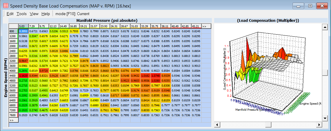Select the 5.03 manifold pressure column header

click(23, 26)
